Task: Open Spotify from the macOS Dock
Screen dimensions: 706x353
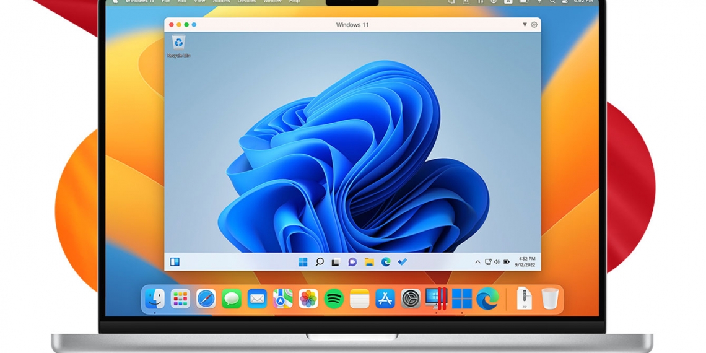Action: coord(334,299)
